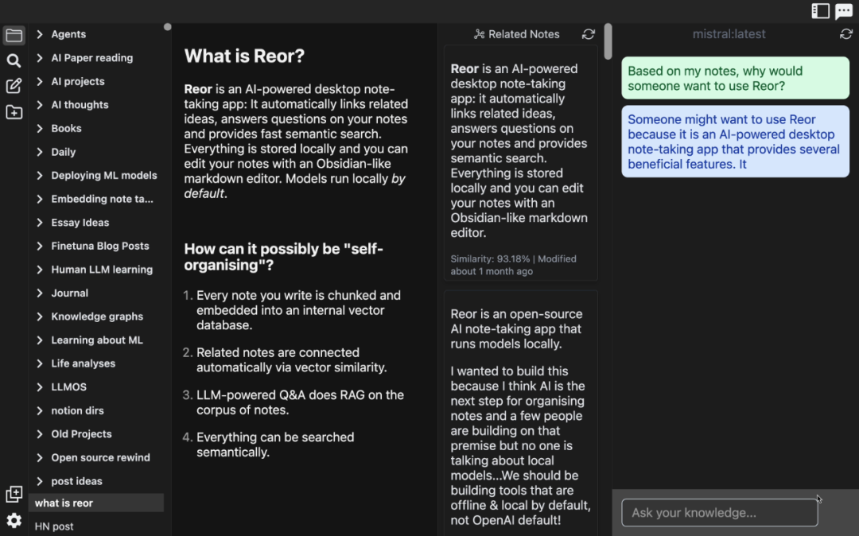Expand the Deploying ML models chevron

pyautogui.click(x=40, y=175)
